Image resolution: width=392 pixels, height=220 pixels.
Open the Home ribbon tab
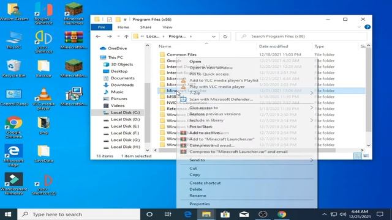click(x=123, y=27)
